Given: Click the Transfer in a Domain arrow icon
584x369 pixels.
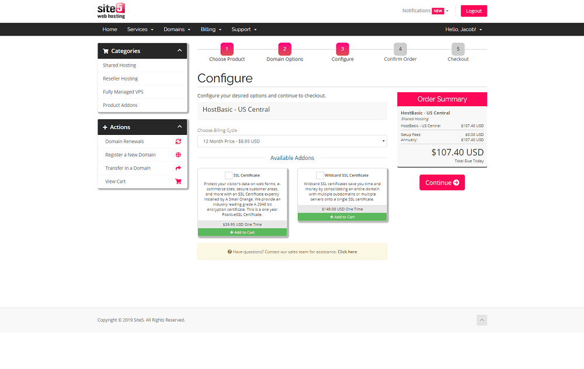Looking at the screenshot, I should click(178, 168).
